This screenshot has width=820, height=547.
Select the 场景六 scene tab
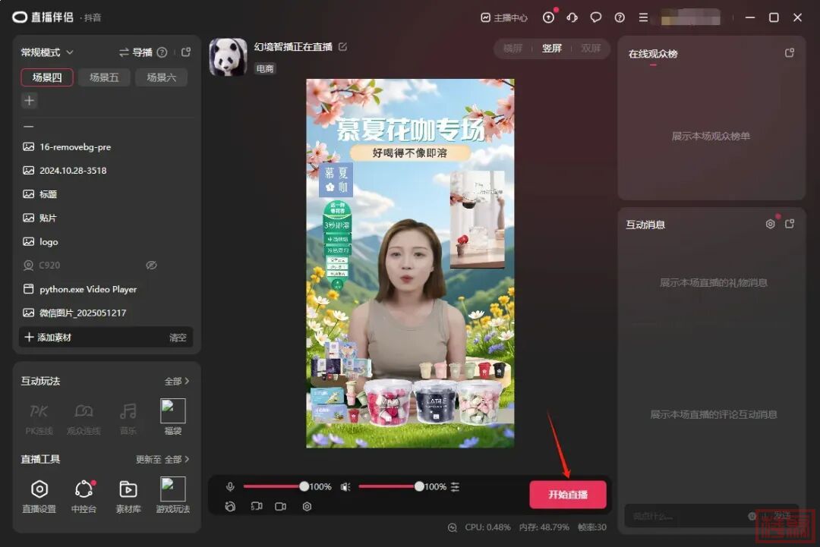click(x=161, y=77)
